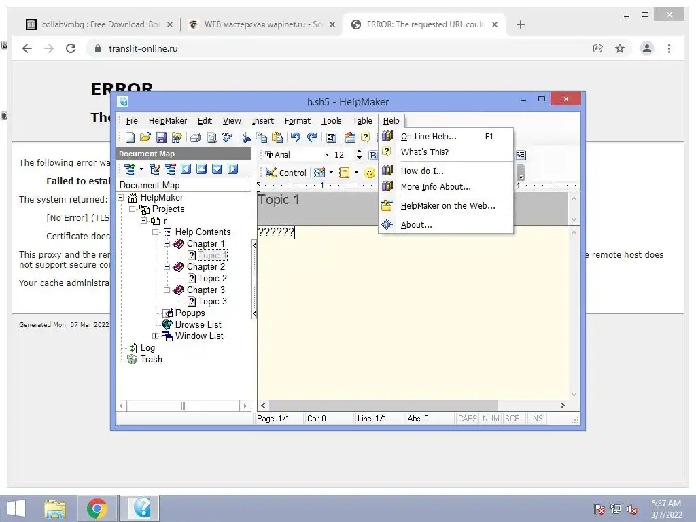
Task: Open the Insert menu
Action: click(263, 121)
